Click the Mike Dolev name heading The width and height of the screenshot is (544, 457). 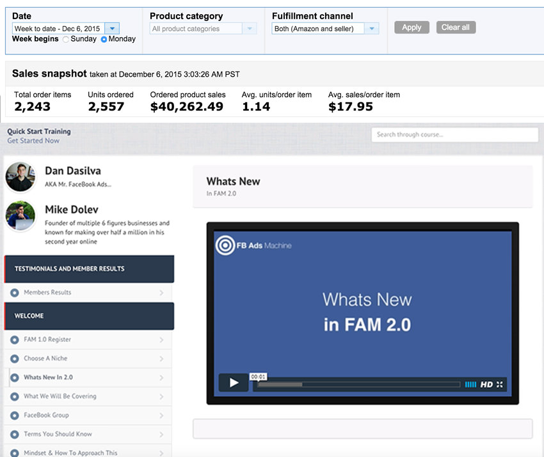pyautogui.click(x=72, y=210)
